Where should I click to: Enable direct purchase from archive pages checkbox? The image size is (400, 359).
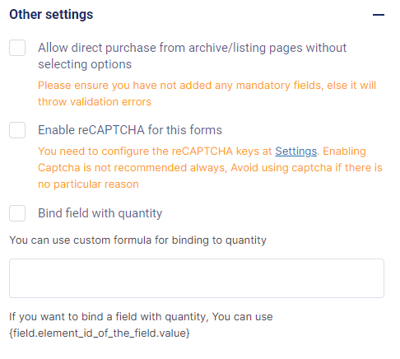[x=17, y=48]
